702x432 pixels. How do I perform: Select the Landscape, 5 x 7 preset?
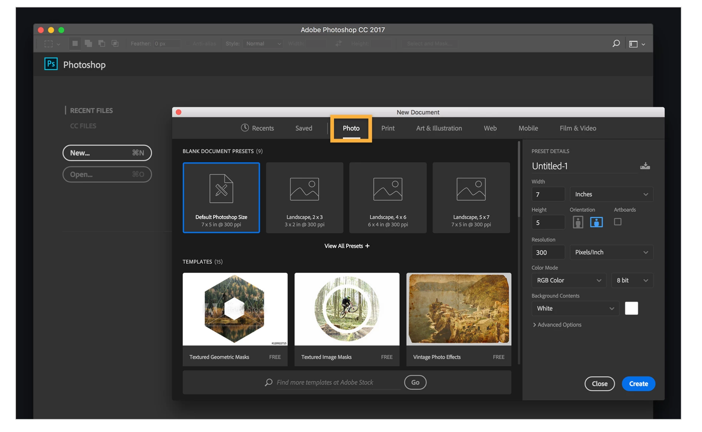tap(471, 198)
